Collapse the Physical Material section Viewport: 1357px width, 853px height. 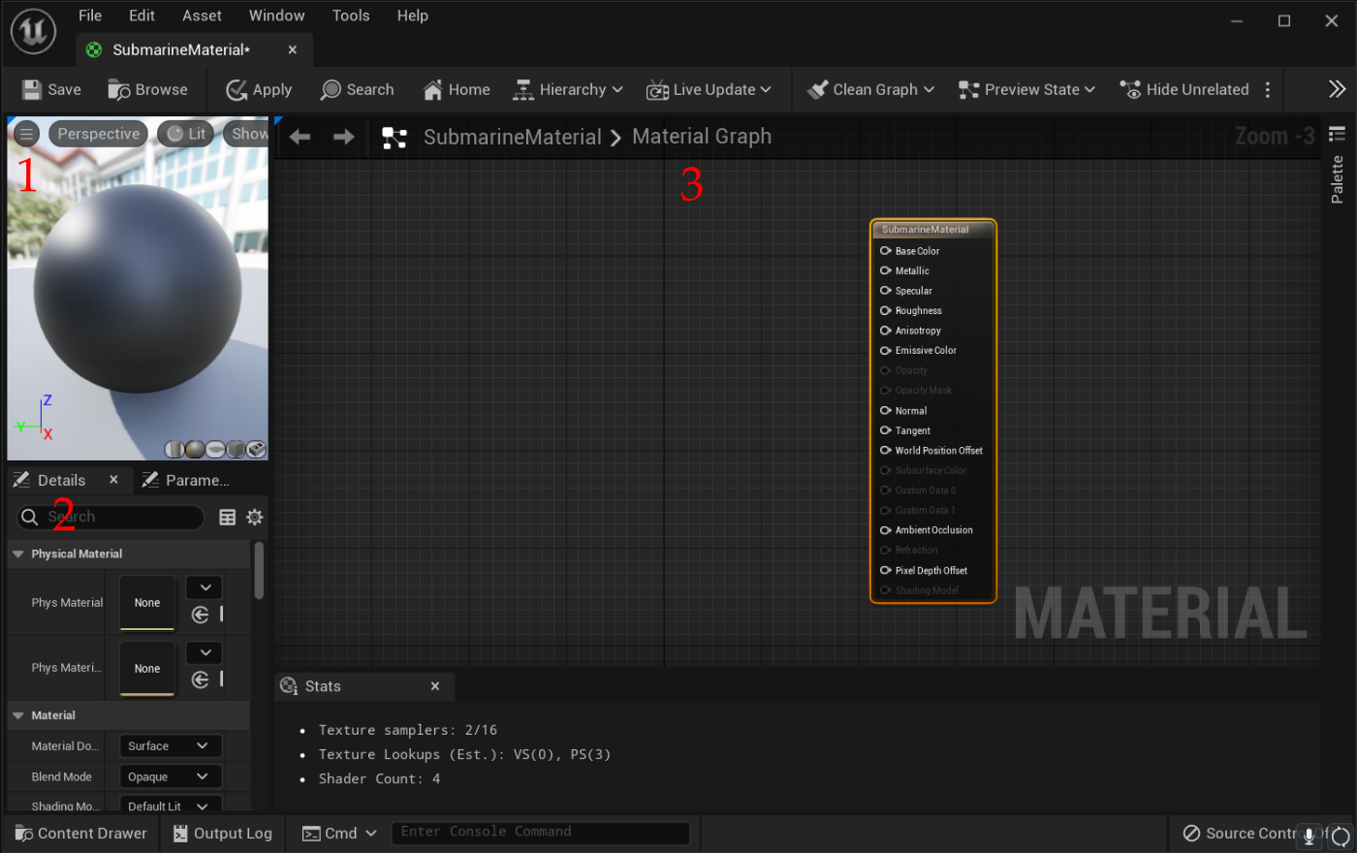17,553
